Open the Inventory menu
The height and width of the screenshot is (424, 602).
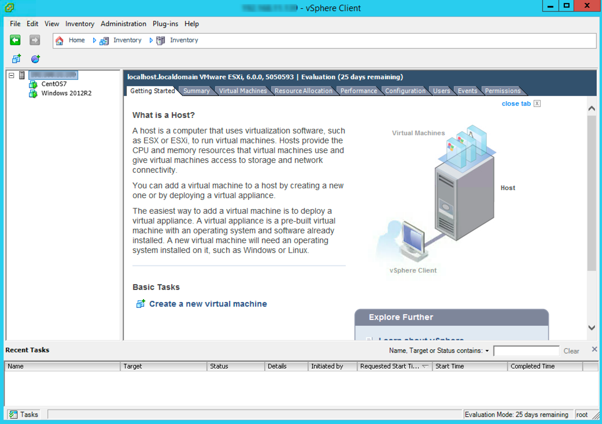pos(80,24)
